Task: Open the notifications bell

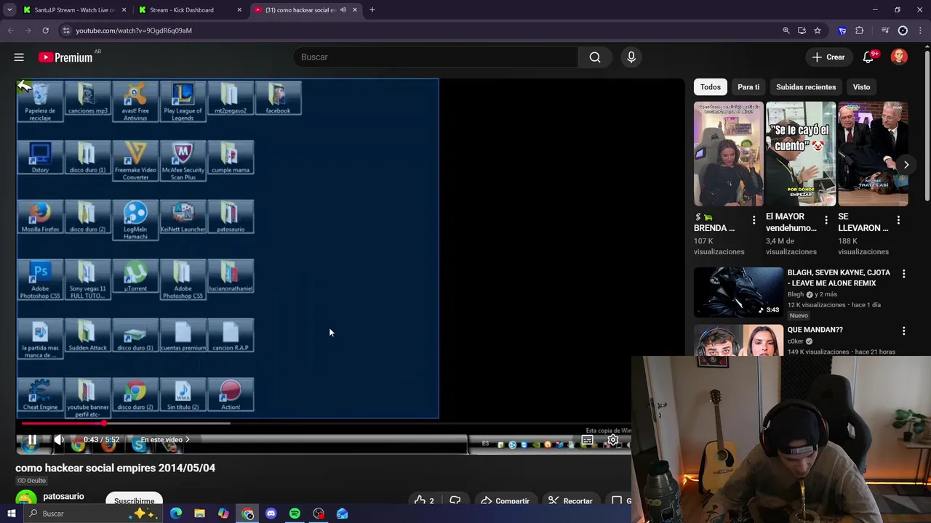Action: 868,57
